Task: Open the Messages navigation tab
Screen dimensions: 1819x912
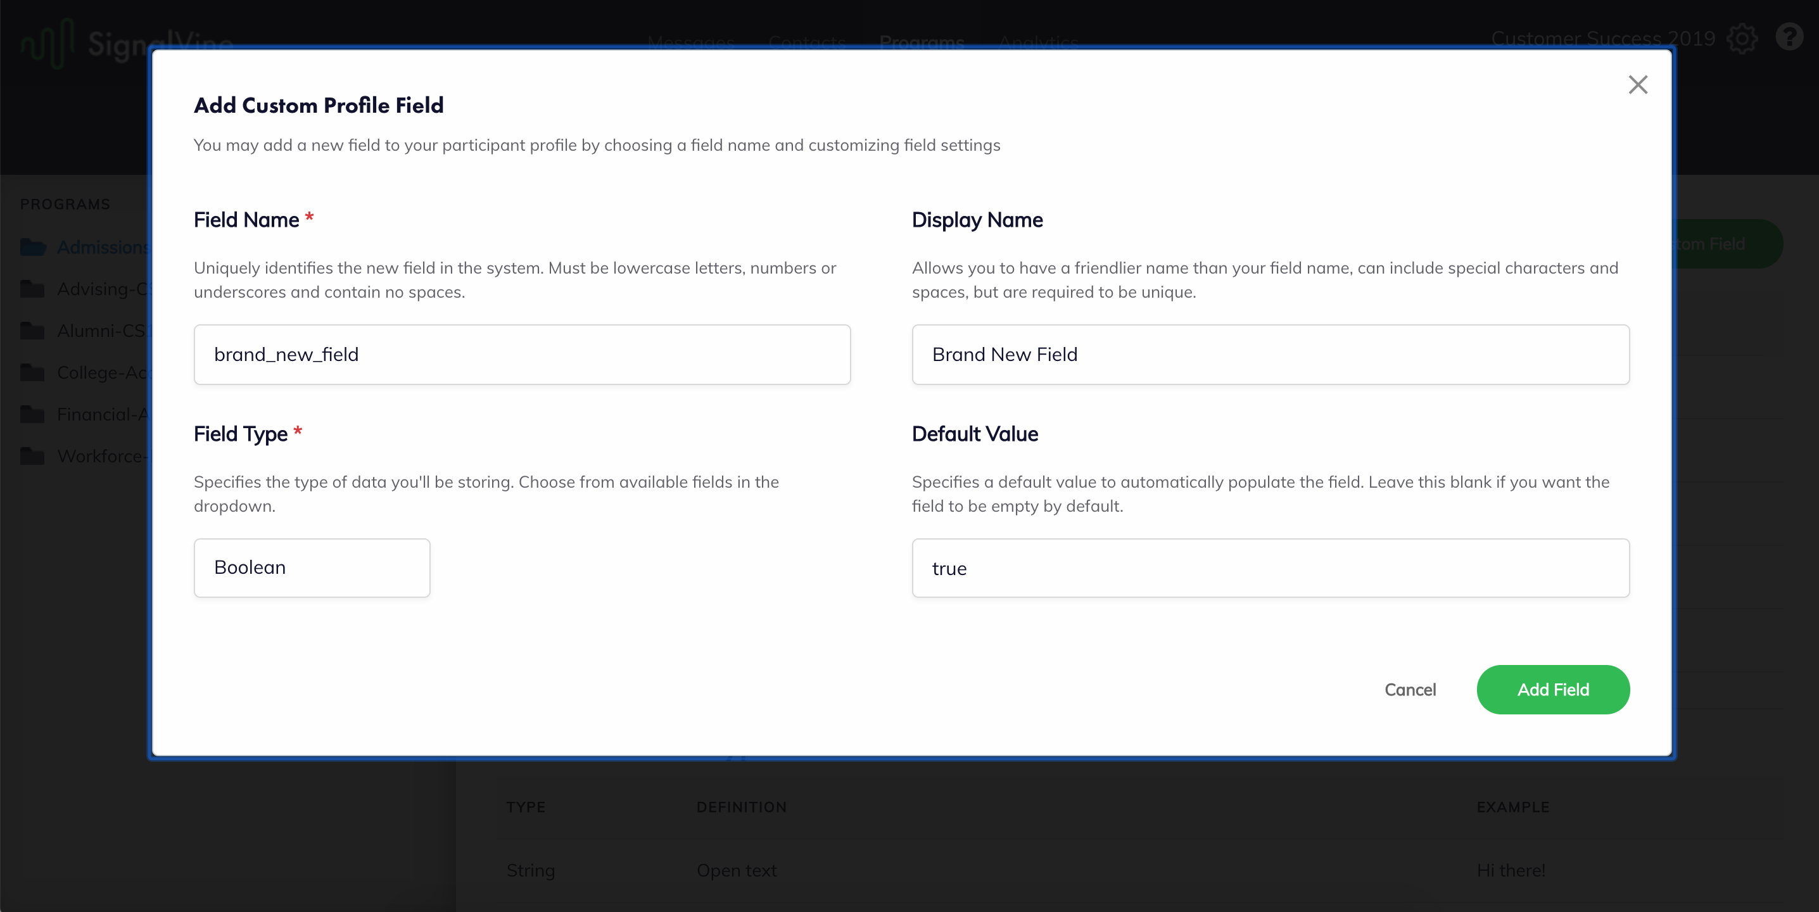Action: pyautogui.click(x=690, y=42)
